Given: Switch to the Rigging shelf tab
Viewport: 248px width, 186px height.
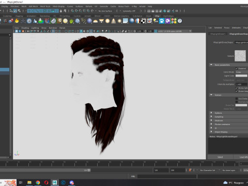Looking at the screenshot, I should [19, 16].
